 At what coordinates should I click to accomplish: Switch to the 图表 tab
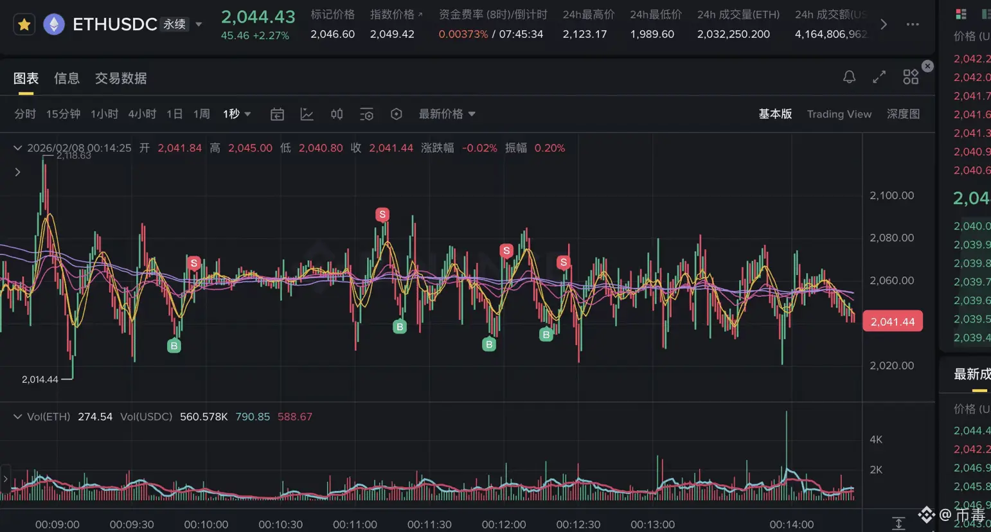(26, 78)
